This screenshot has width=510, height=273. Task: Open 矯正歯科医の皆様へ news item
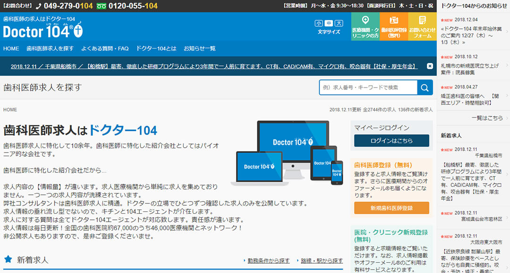474,96
